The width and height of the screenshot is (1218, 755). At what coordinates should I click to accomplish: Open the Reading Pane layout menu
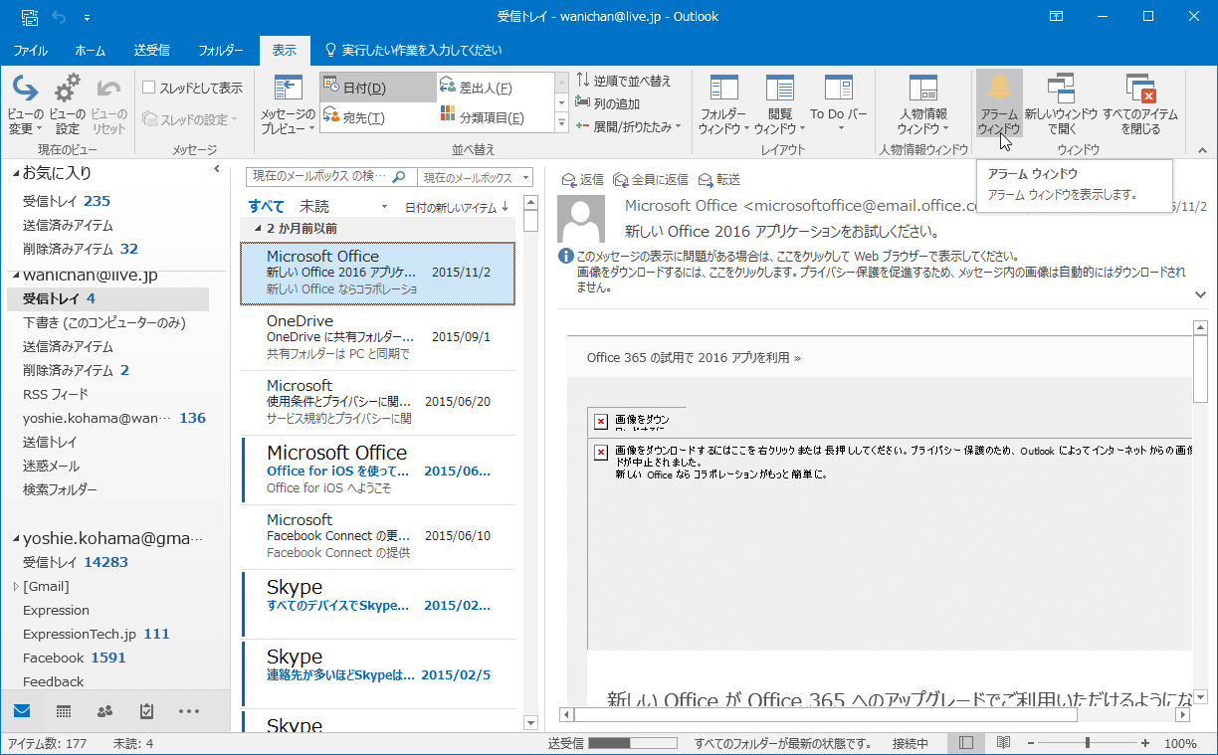click(x=779, y=104)
